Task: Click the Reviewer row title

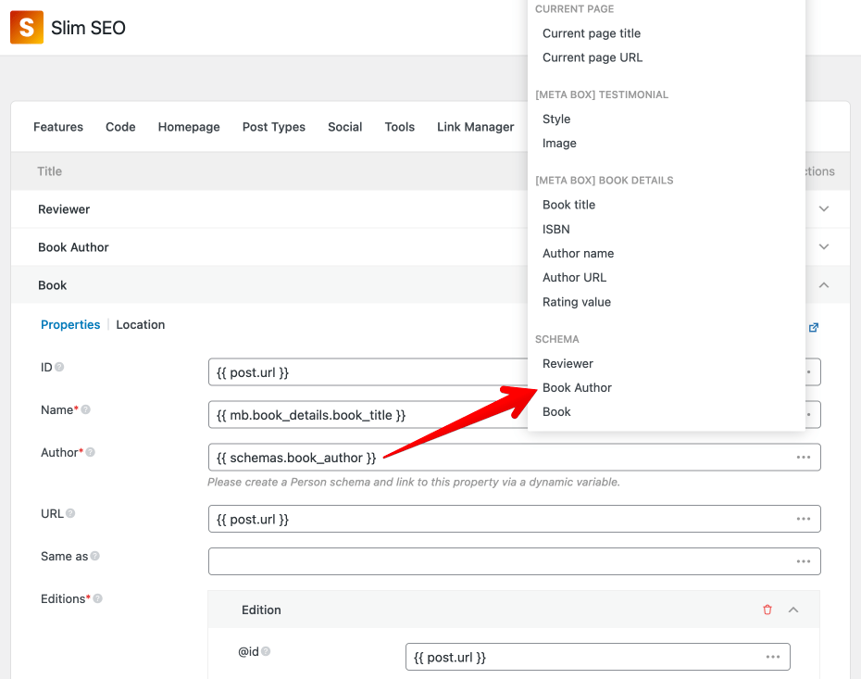Action: [64, 209]
